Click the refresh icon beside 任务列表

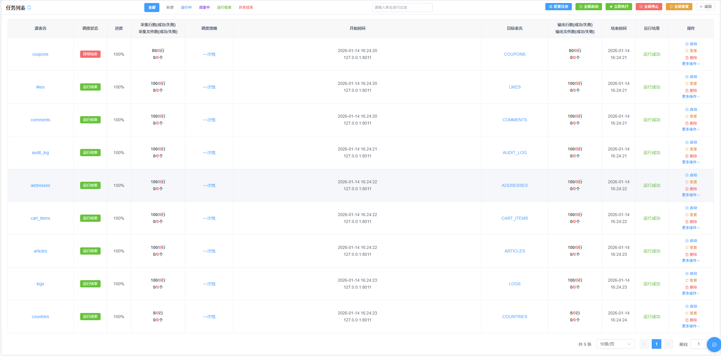[x=29, y=8]
